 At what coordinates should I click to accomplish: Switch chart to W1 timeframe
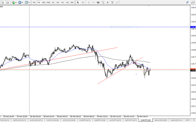[67, 3]
